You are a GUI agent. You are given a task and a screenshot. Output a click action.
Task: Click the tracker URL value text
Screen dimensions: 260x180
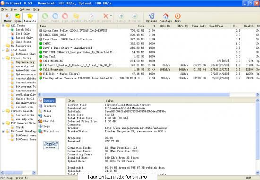136,128
